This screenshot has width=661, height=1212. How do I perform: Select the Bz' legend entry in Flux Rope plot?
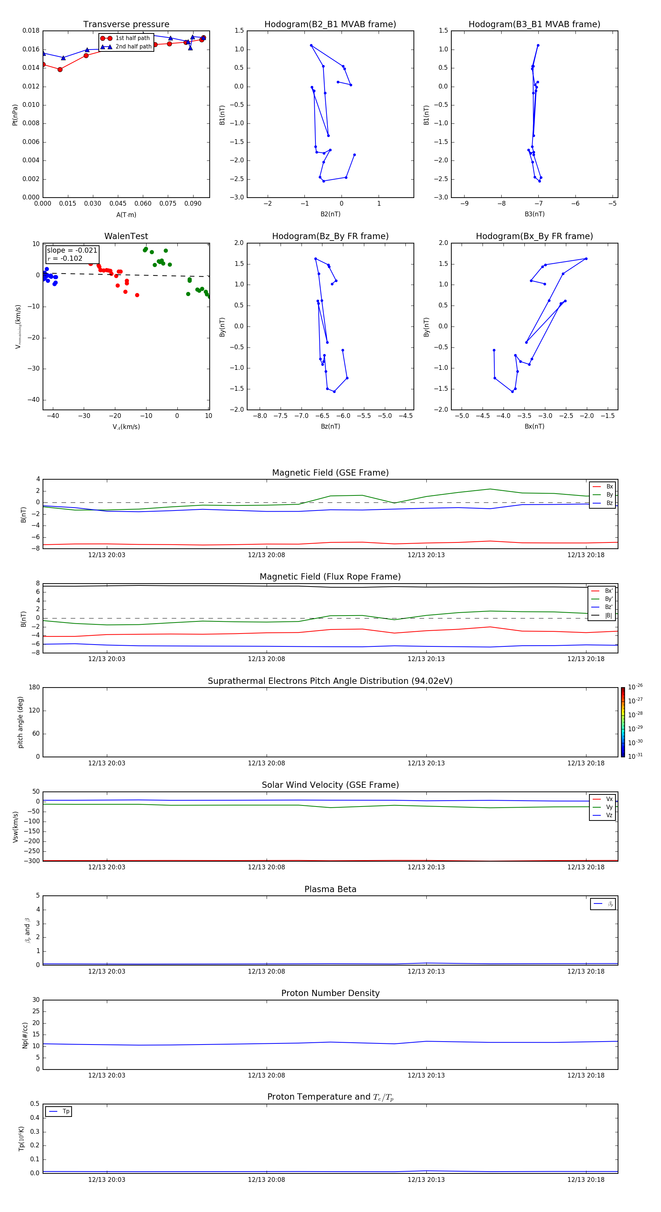602,607
